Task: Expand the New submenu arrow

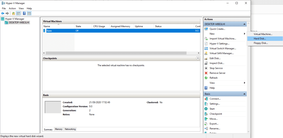Action: tap(245, 34)
